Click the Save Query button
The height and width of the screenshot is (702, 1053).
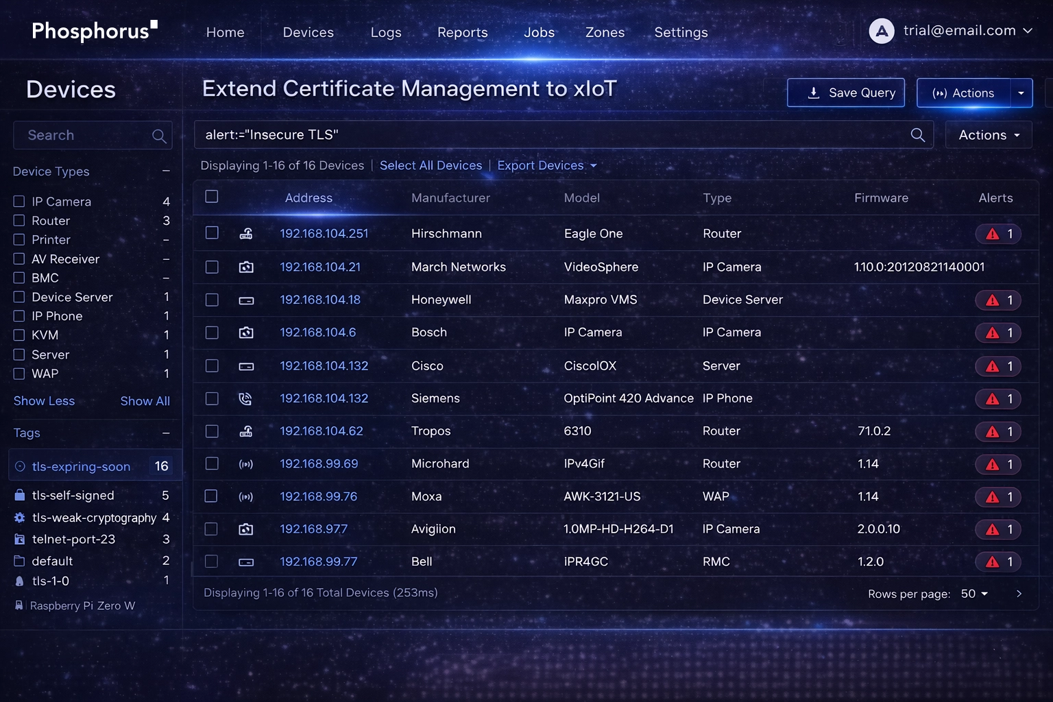tap(846, 93)
